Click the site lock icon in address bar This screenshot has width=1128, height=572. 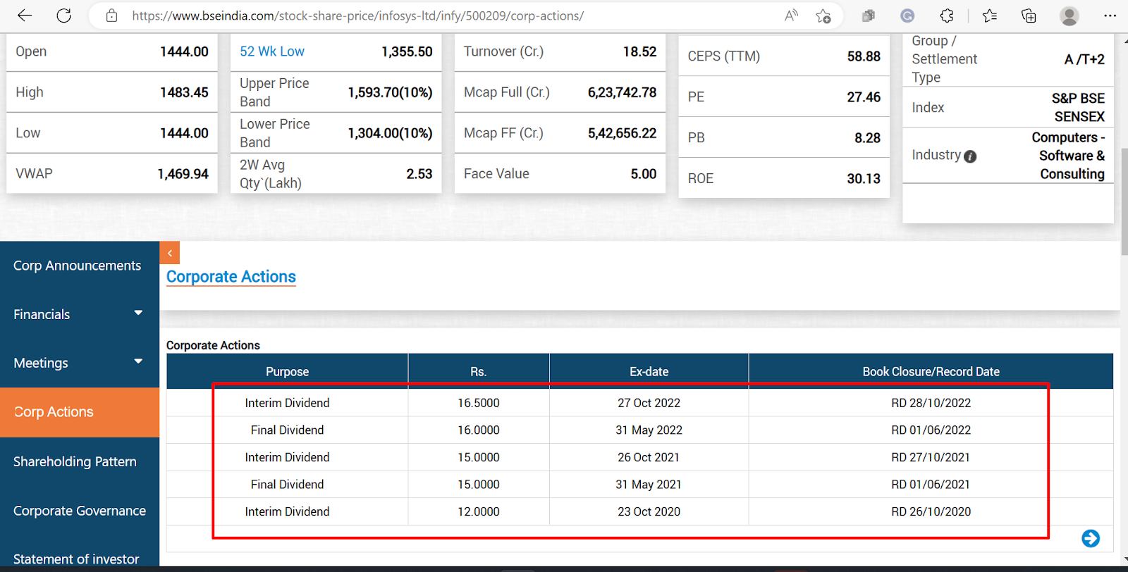click(x=111, y=15)
